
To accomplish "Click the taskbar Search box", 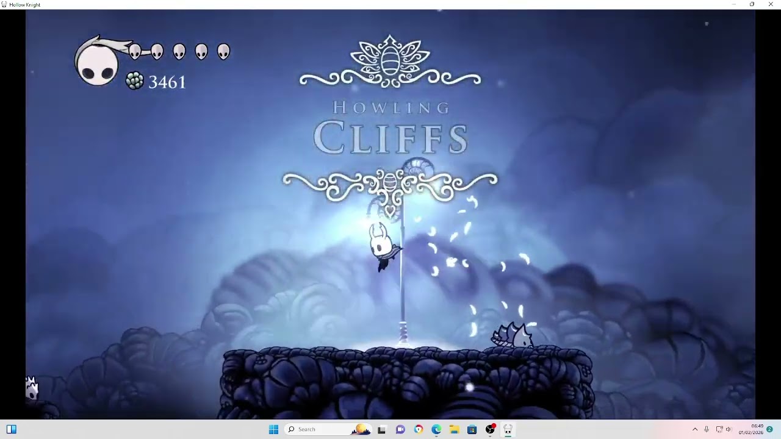I will coord(328,429).
